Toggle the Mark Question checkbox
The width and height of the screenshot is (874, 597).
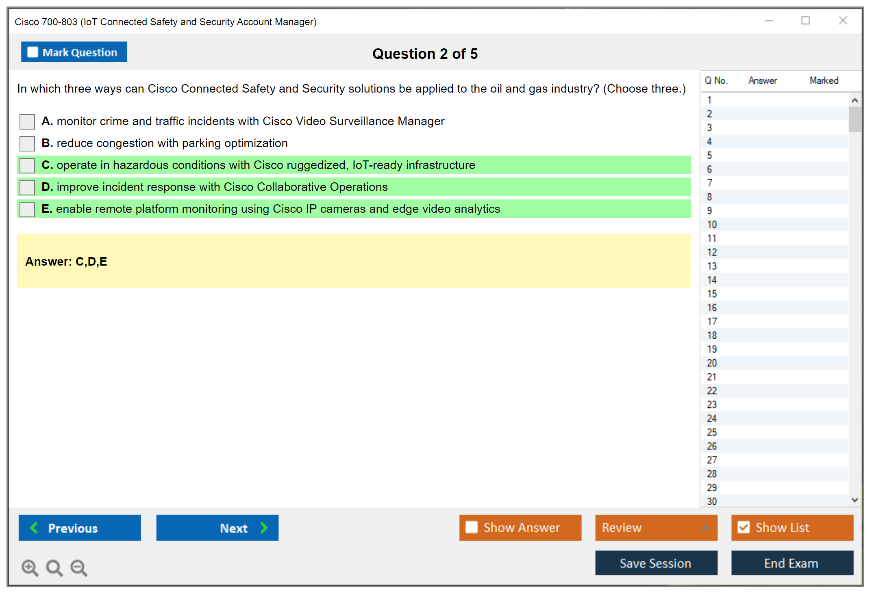pyautogui.click(x=33, y=52)
